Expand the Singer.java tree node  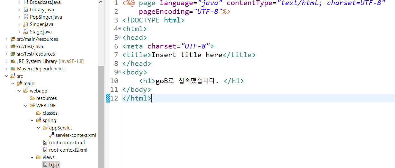point(19,24)
